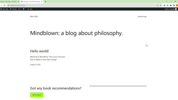Open the Howdy, misspolly account menu
The height and width of the screenshot is (100, 178).
[170, 9]
